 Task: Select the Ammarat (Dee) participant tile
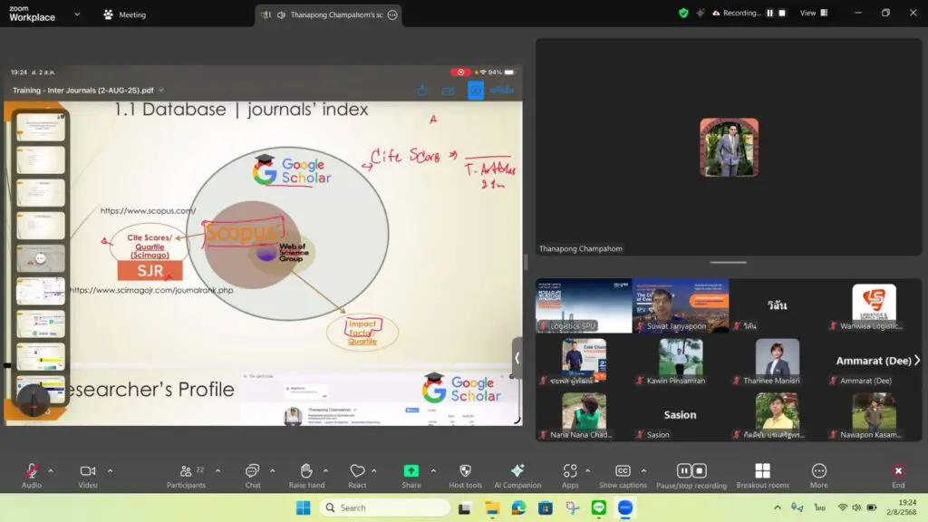point(874,360)
